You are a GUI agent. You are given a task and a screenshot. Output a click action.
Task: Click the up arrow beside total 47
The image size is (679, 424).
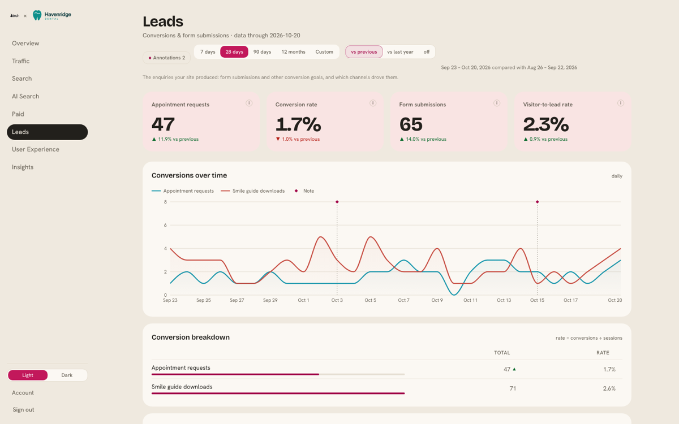514,369
